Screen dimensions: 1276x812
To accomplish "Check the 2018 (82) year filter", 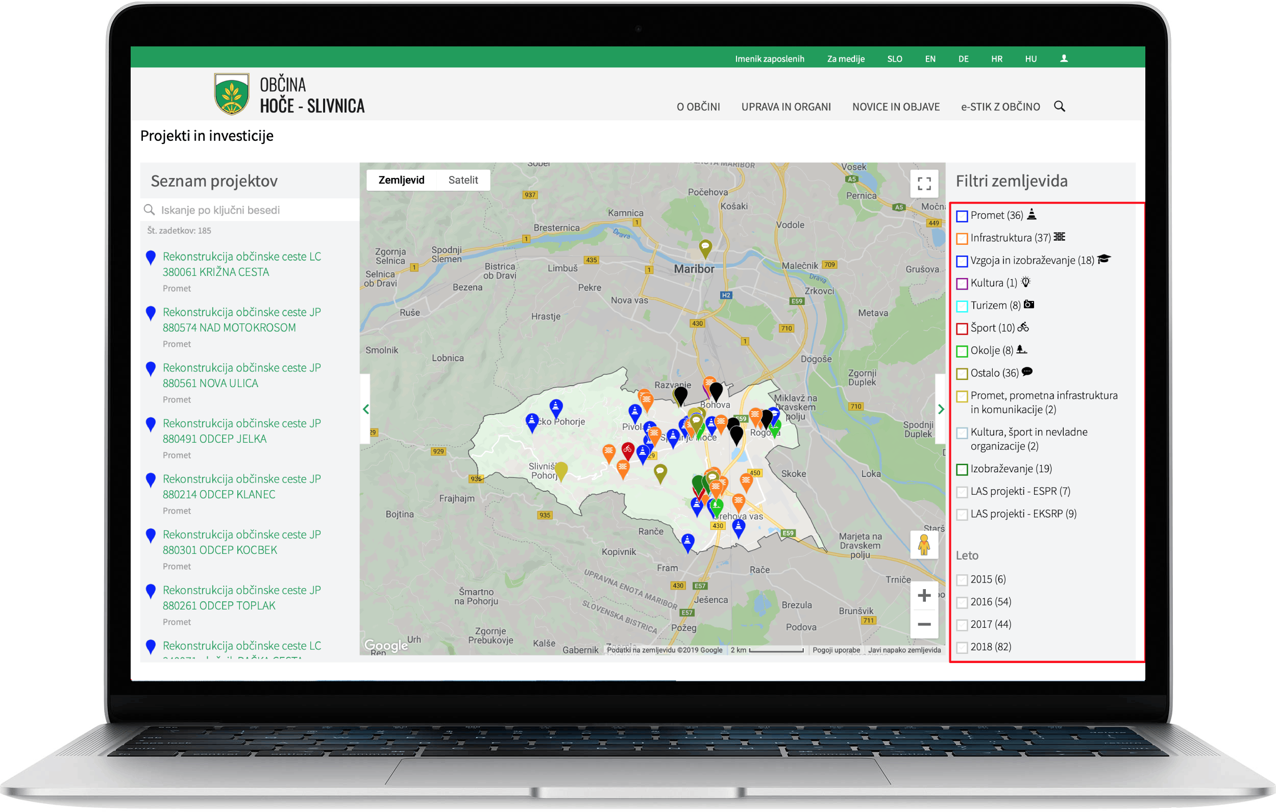I will coord(962,647).
